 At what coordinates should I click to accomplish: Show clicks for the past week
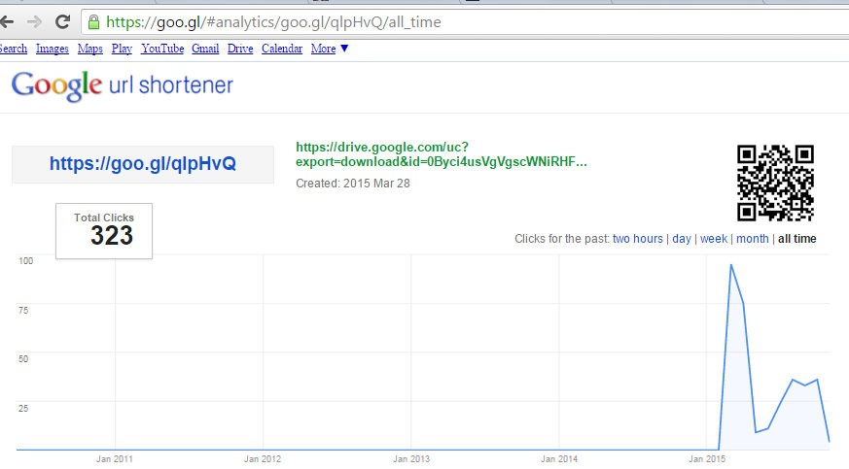click(714, 239)
